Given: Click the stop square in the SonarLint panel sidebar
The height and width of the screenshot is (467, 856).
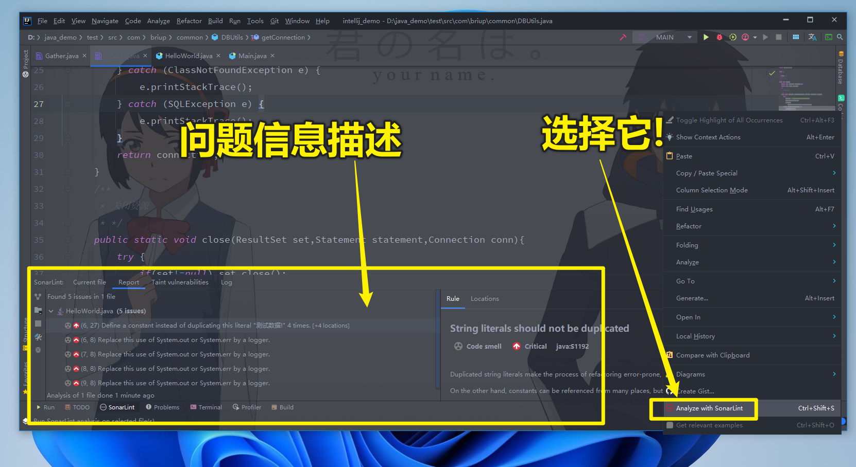Looking at the screenshot, I should pyautogui.click(x=38, y=324).
